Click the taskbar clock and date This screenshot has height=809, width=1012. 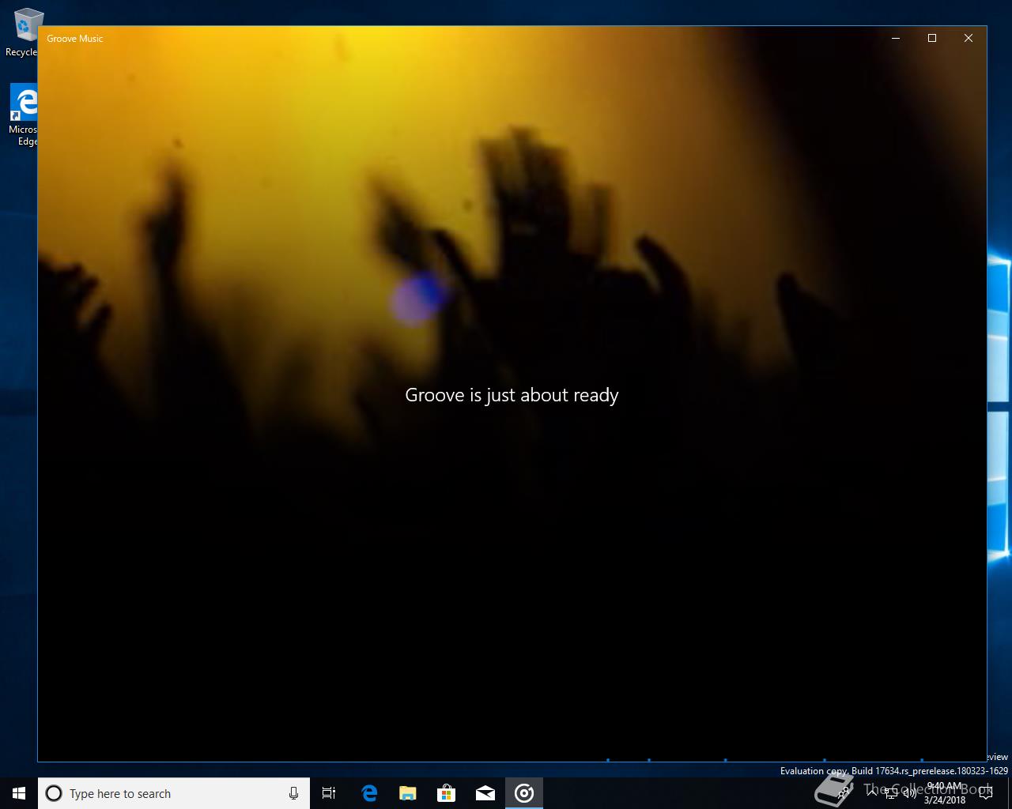pos(945,793)
